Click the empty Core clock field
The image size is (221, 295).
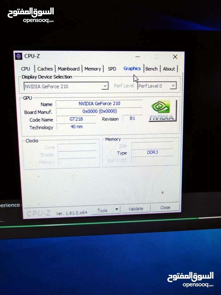coord(77,147)
